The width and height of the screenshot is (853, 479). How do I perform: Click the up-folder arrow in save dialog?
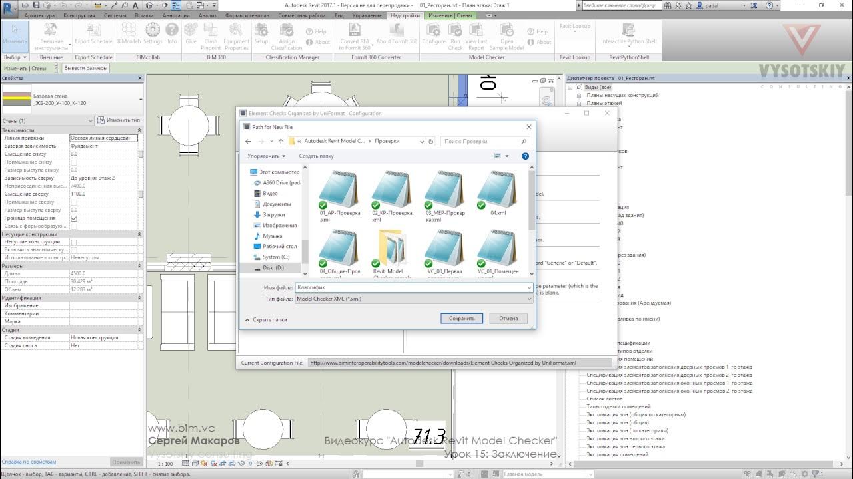[281, 141]
